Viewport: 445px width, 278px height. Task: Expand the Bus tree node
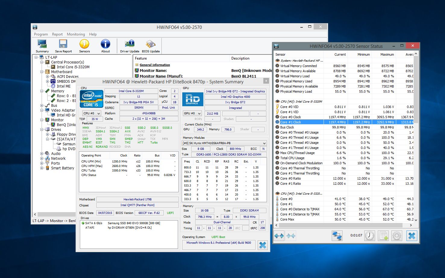click(x=42, y=105)
